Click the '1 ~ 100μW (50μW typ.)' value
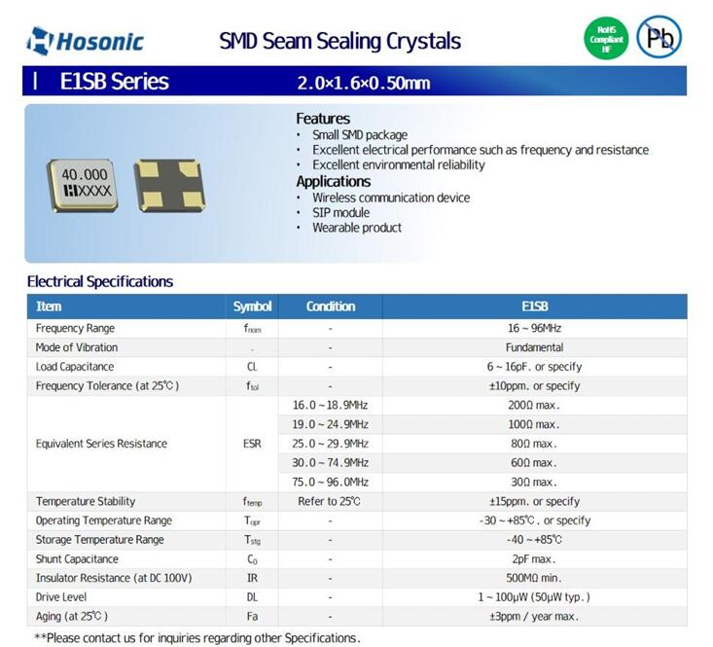This screenshot has width=713, height=647. 534,597
